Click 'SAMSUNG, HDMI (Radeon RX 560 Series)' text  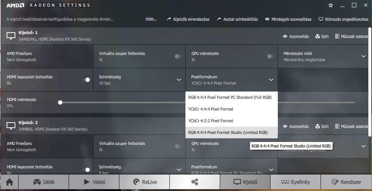pos(55,39)
